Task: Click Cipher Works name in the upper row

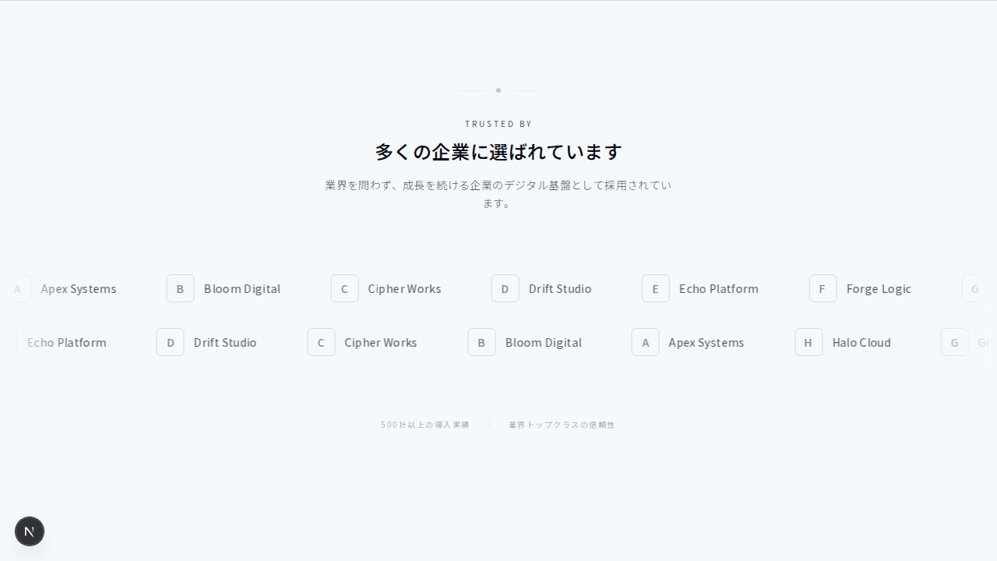Action: click(x=404, y=288)
